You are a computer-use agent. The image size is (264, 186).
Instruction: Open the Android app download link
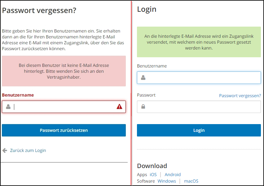tap(173, 174)
